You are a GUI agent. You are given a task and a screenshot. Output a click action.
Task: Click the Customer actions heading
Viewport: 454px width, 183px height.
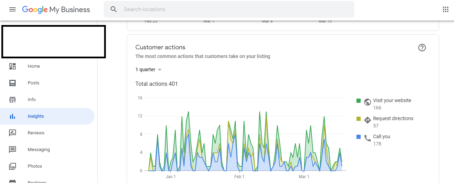click(160, 47)
